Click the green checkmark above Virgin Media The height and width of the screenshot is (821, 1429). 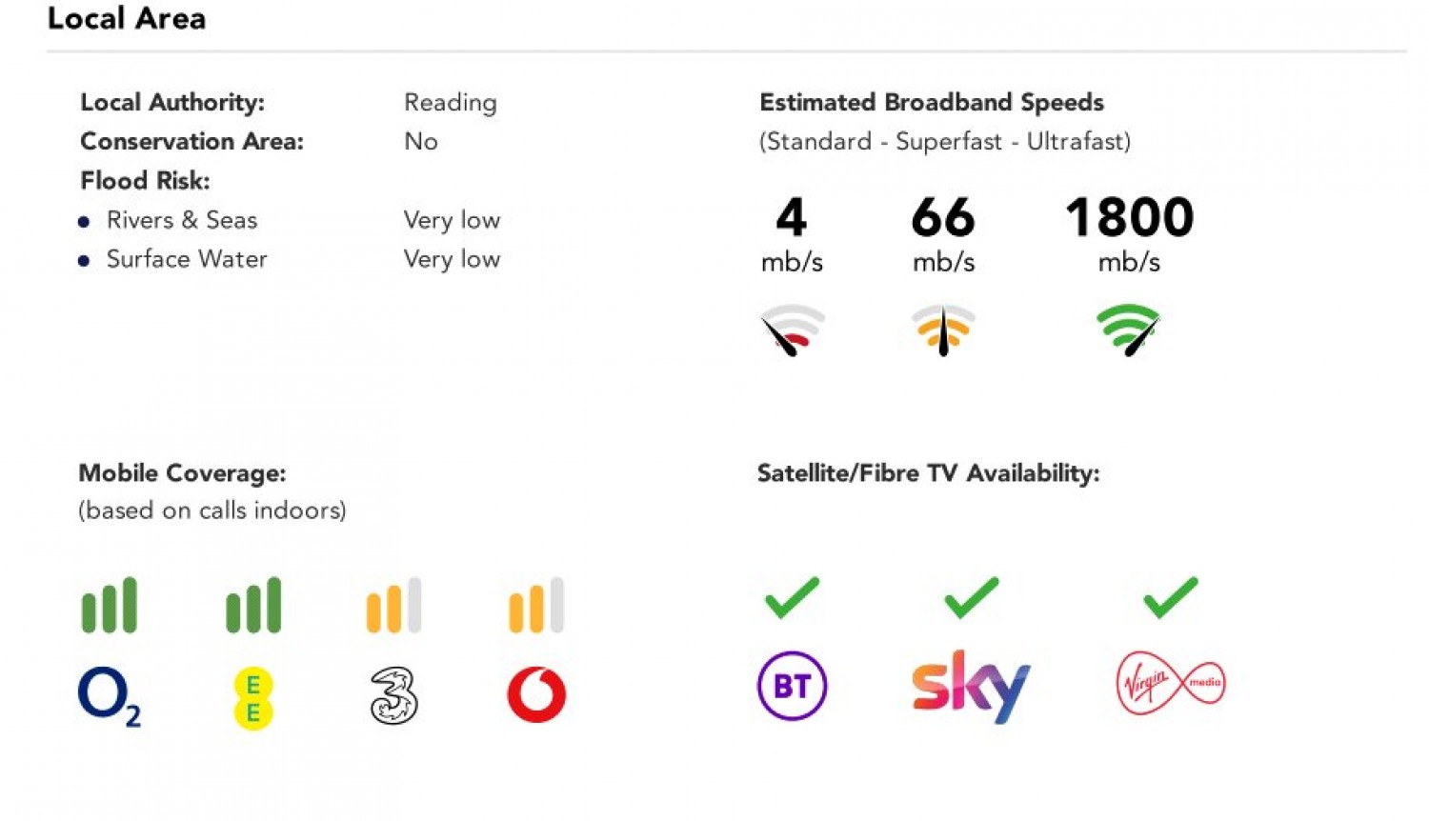pos(1170,597)
